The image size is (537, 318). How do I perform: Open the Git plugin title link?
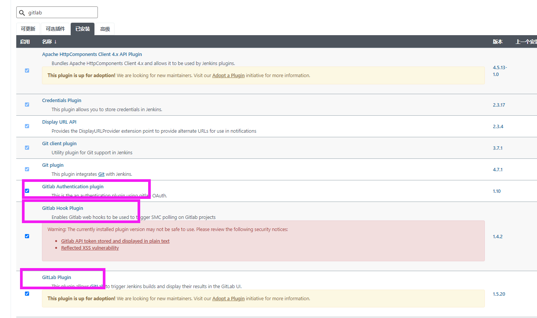[53, 165]
